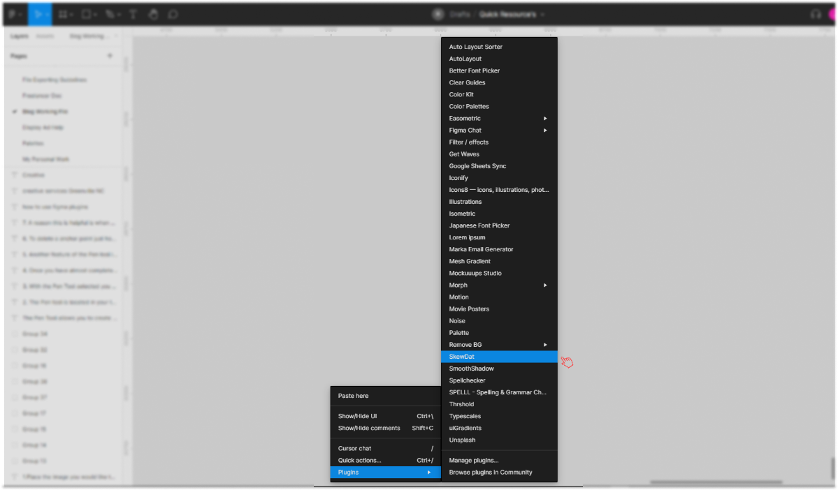
Task: Expand the Remove BG plugin submenu
Action: (x=545, y=344)
